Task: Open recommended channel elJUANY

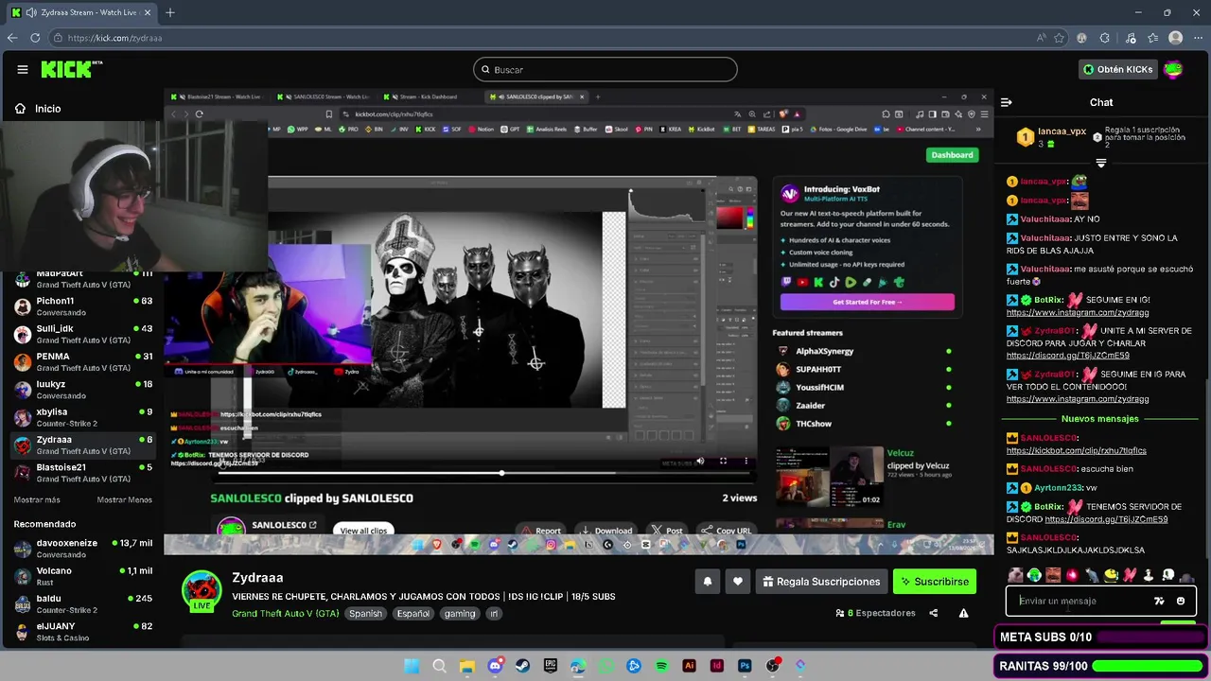Action: (x=82, y=631)
